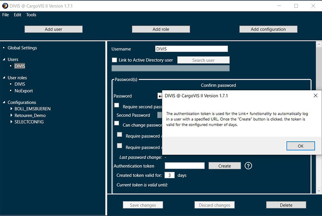Viewport: 322px width, 216px height.
Task: Close the authentication token info dialog
Action: tap(316, 96)
